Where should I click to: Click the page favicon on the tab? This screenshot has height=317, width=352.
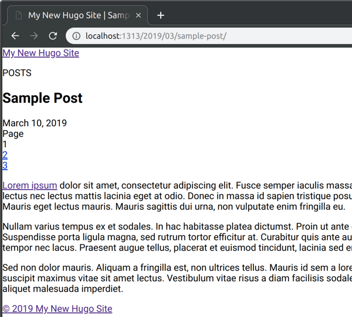(19, 15)
